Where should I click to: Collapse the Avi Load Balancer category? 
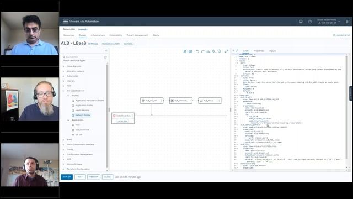(x=63, y=91)
